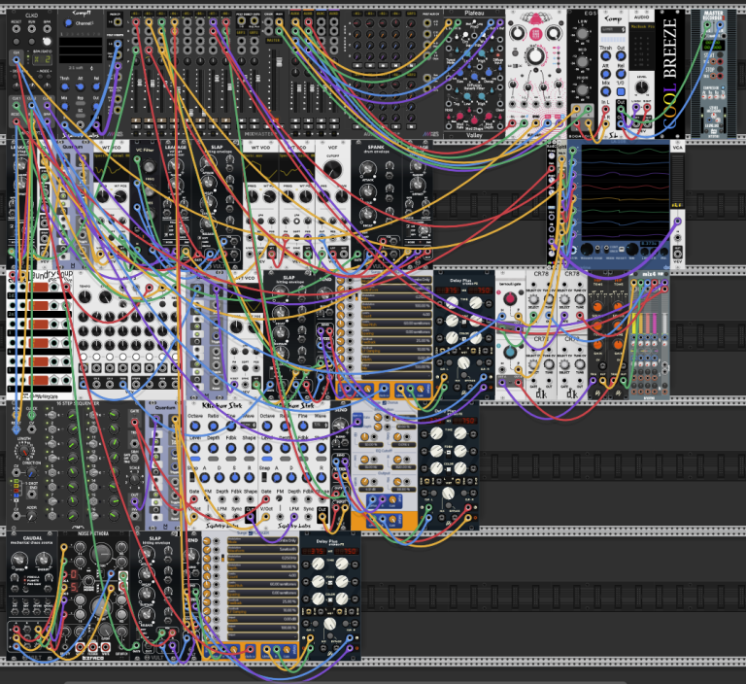Click the round pink button on pink module

point(536,33)
